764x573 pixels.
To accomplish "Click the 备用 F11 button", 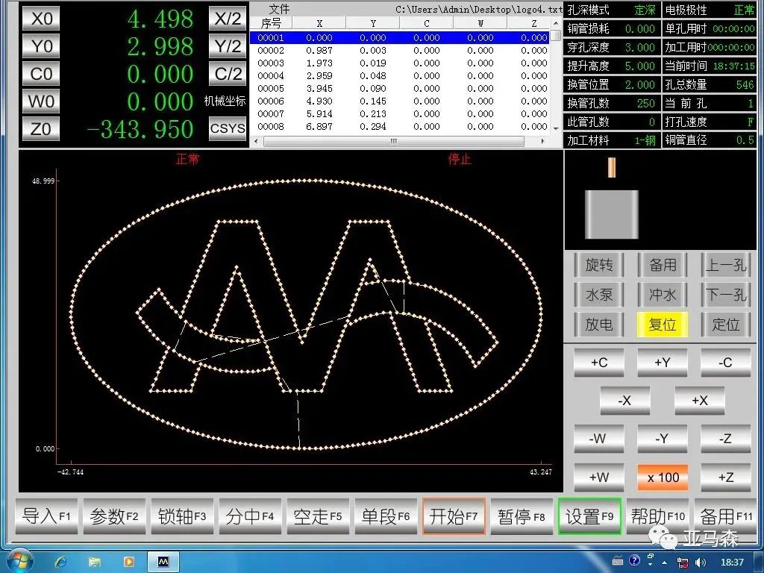I will pos(725,516).
